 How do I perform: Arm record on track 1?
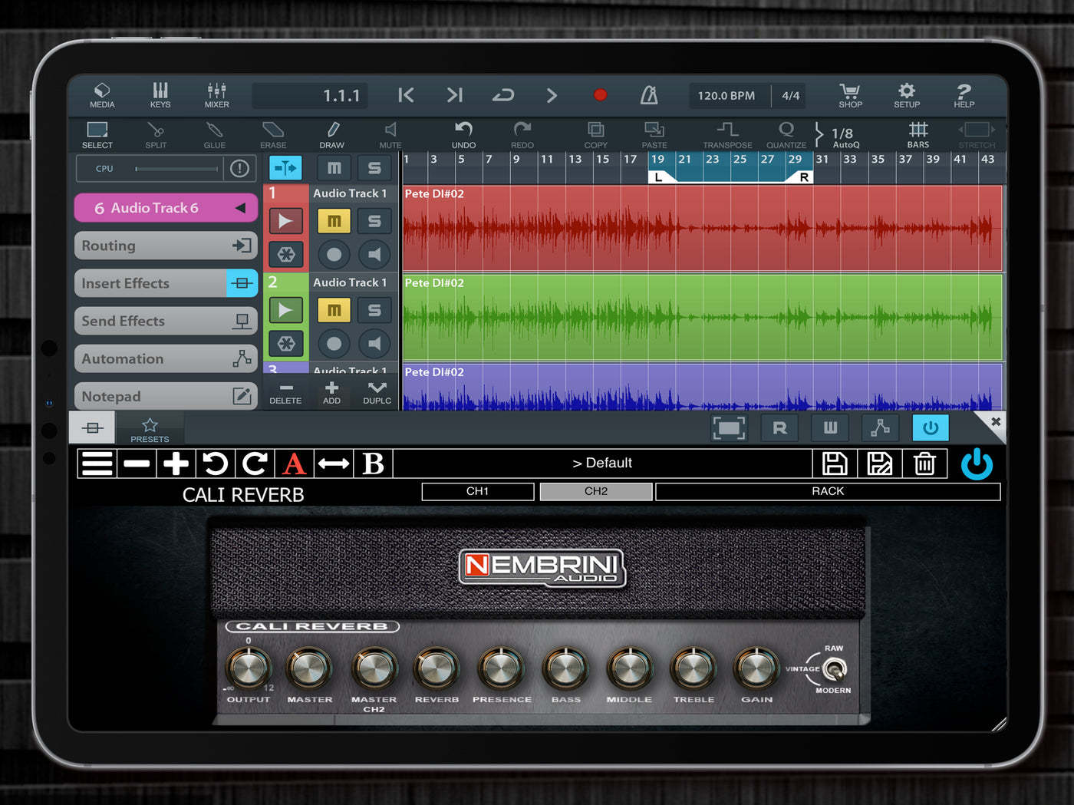click(x=334, y=255)
